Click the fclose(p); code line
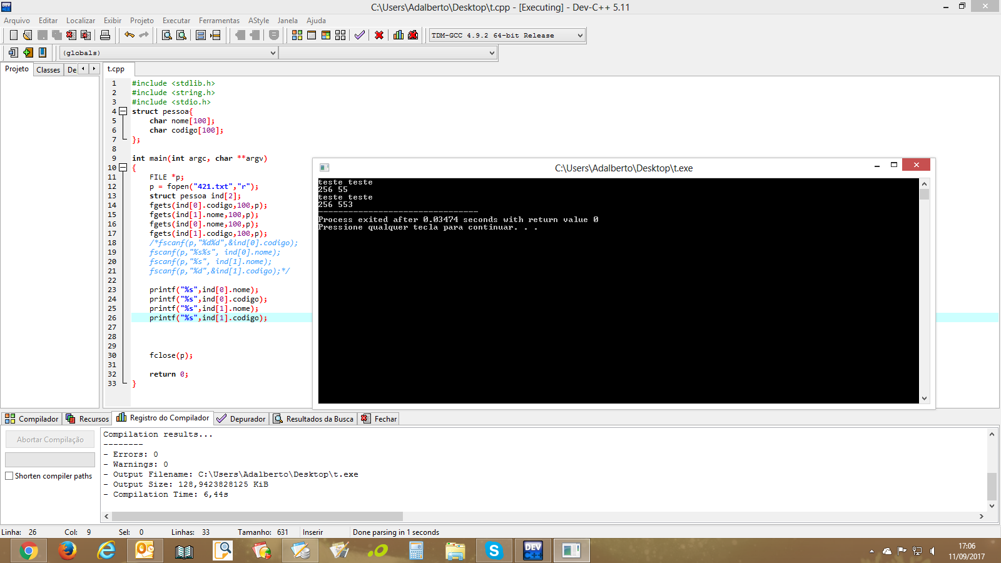Image resolution: width=1001 pixels, height=563 pixels. tap(171, 355)
